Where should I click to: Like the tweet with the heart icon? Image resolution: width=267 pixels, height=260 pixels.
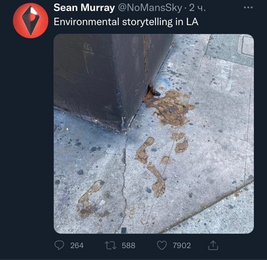pyautogui.click(x=162, y=246)
